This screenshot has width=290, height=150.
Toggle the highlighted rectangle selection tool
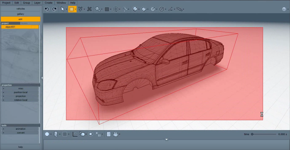point(72,9)
